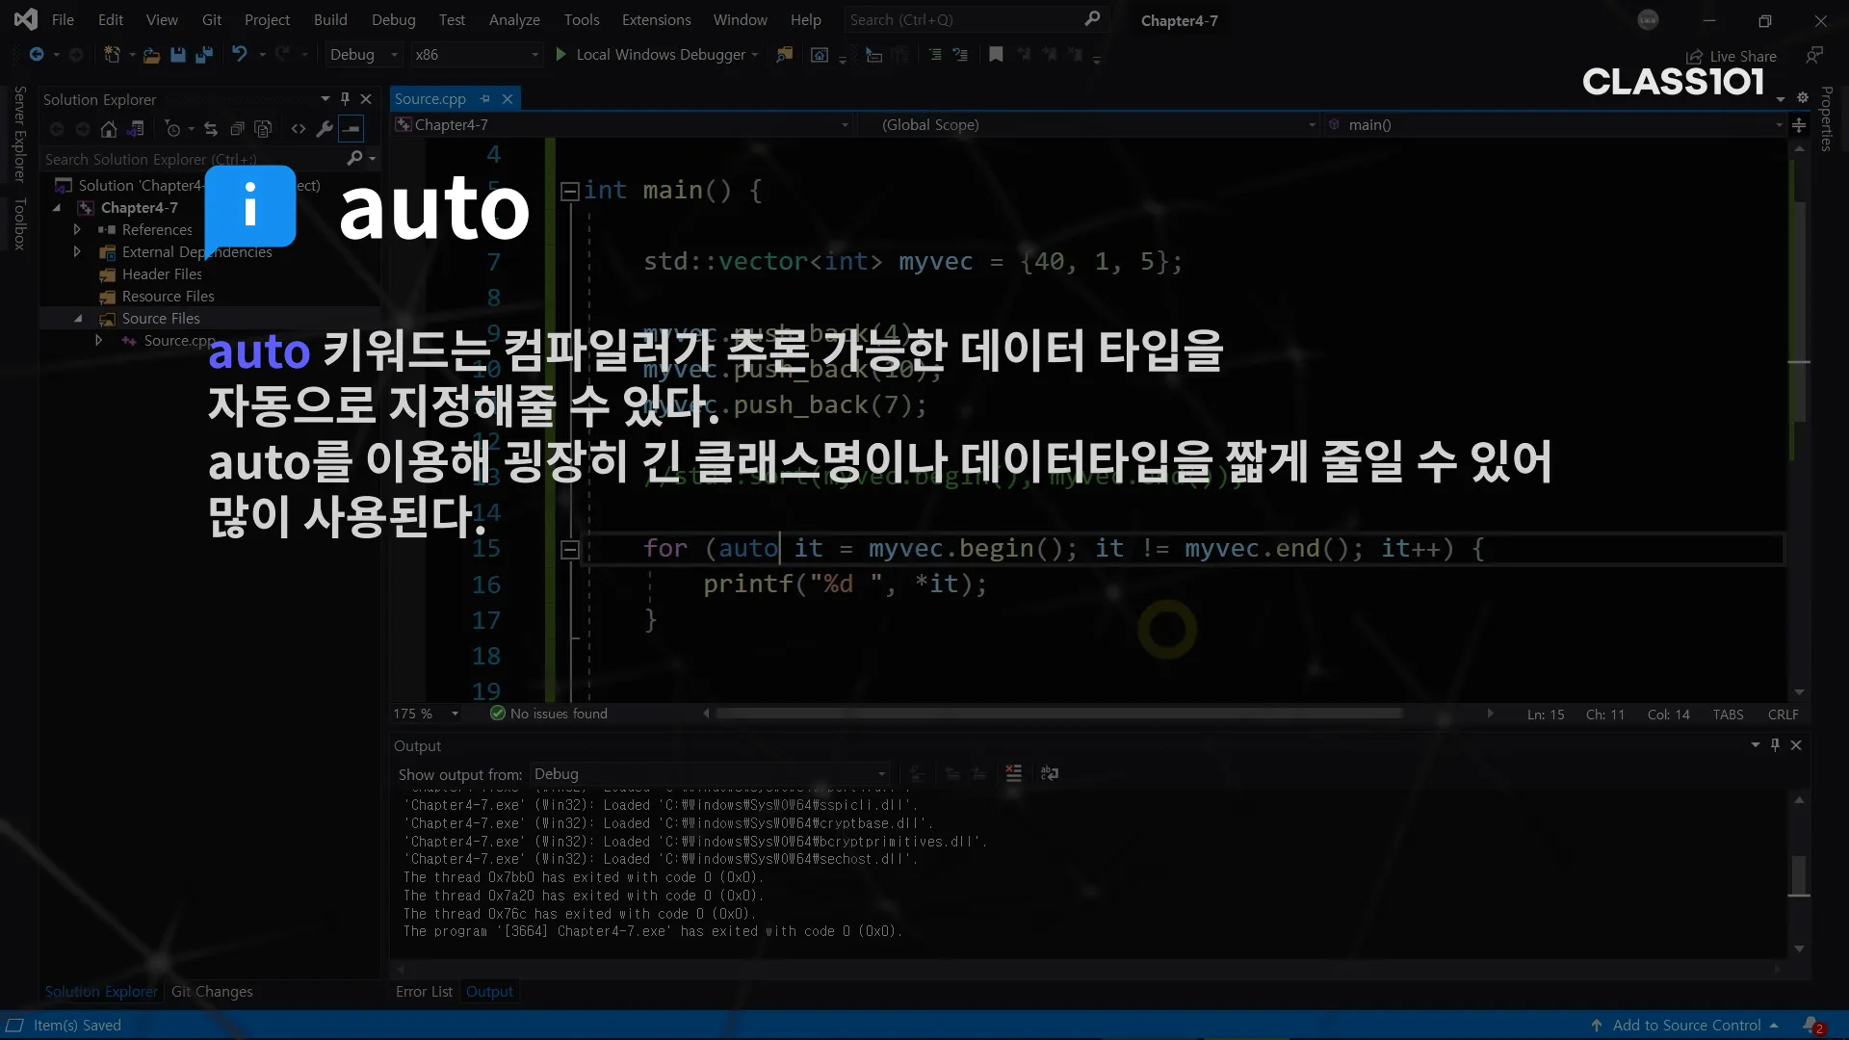
Task: Open the Git Changes tab link
Action: point(212,992)
